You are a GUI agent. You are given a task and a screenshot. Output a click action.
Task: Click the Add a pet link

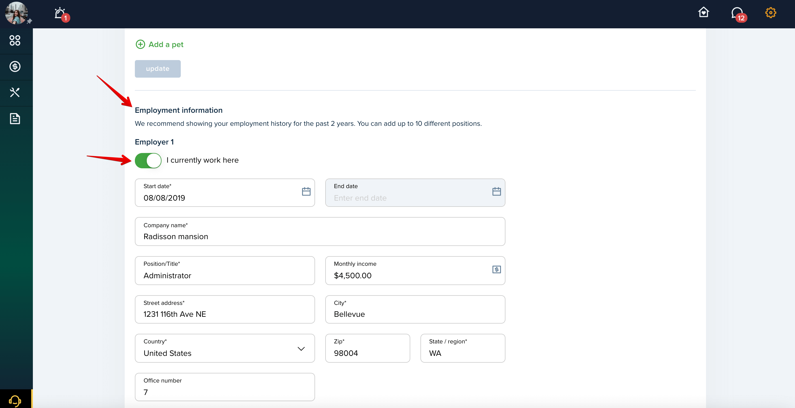(166, 44)
